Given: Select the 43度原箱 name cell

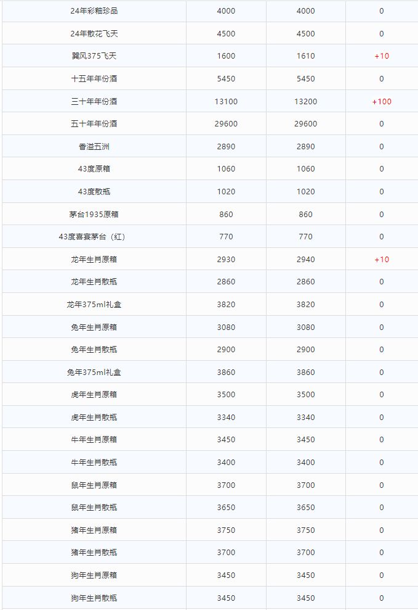Looking at the screenshot, I should pyautogui.click(x=94, y=169).
